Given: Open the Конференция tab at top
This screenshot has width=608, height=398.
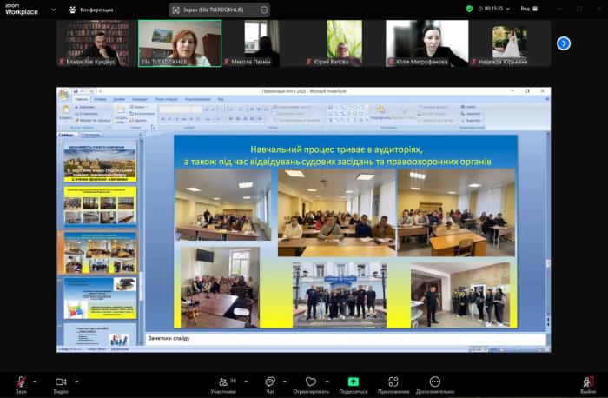Looking at the screenshot, I should [91, 10].
